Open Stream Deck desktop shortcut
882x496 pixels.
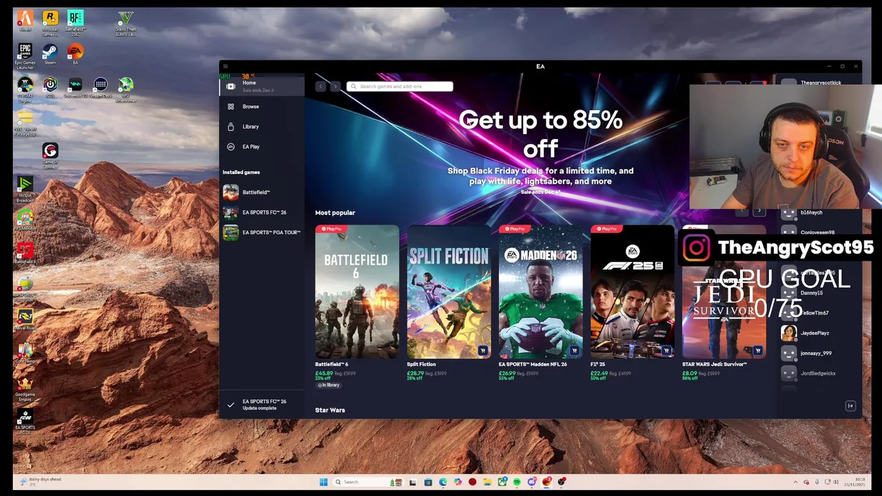(x=101, y=87)
